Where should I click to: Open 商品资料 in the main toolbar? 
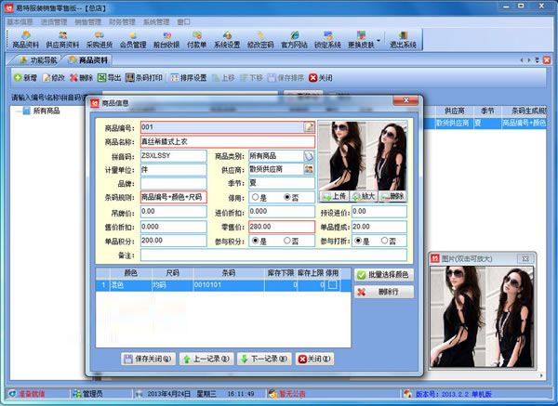pyautogui.click(x=25, y=38)
